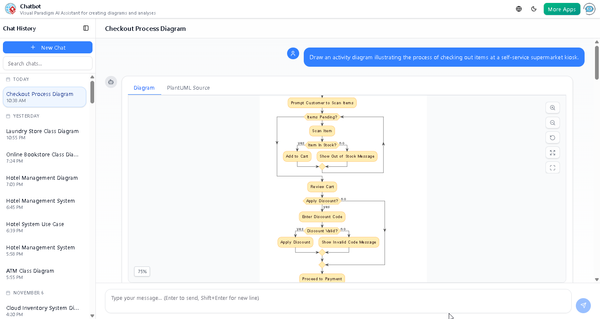
Task: Switch to the PlantUML Source tab
Action: [x=188, y=88]
